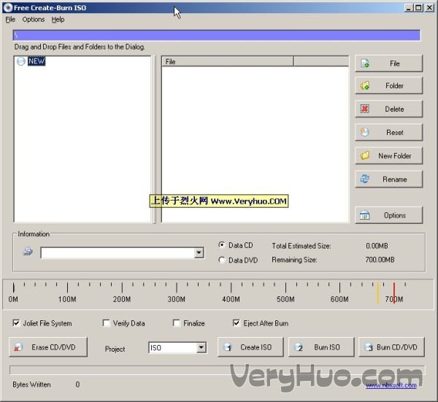The height and width of the screenshot is (402, 438).
Task: Click the File column header in the list
Action: [x=227, y=61]
